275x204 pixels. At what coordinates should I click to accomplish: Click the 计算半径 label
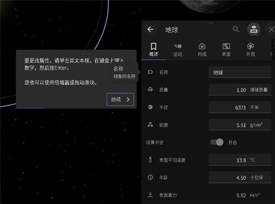click(154, 142)
